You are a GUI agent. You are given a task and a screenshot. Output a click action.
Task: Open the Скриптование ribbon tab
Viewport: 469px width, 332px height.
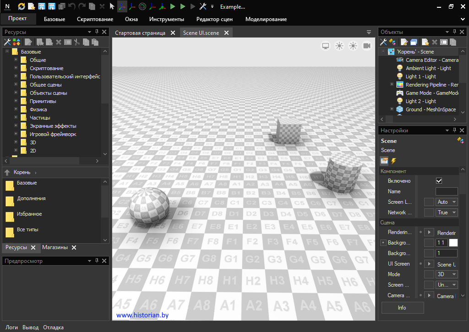95,19
